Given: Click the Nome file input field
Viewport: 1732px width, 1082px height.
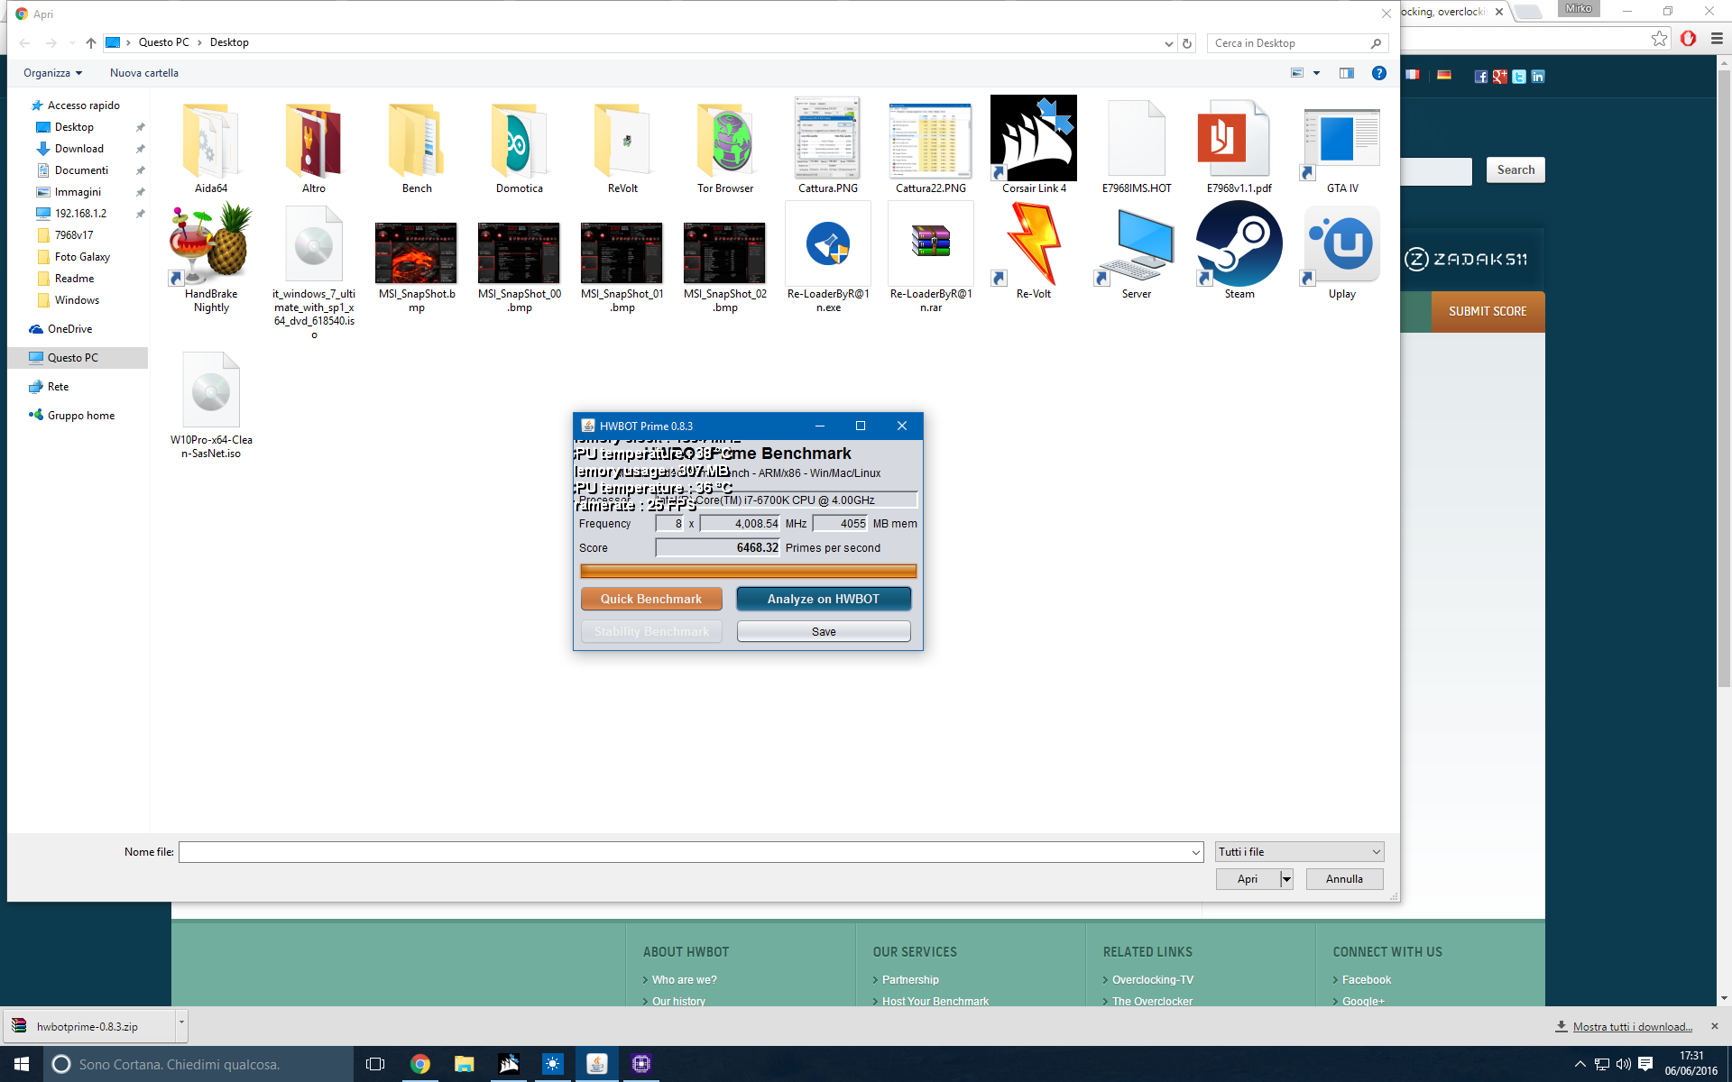Looking at the screenshot, I should tap(684, 852).
